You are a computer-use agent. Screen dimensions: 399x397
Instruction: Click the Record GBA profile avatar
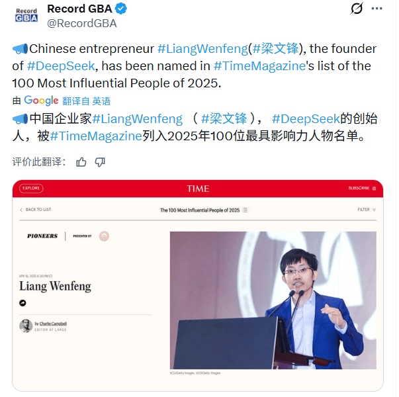tap(26, 15)
